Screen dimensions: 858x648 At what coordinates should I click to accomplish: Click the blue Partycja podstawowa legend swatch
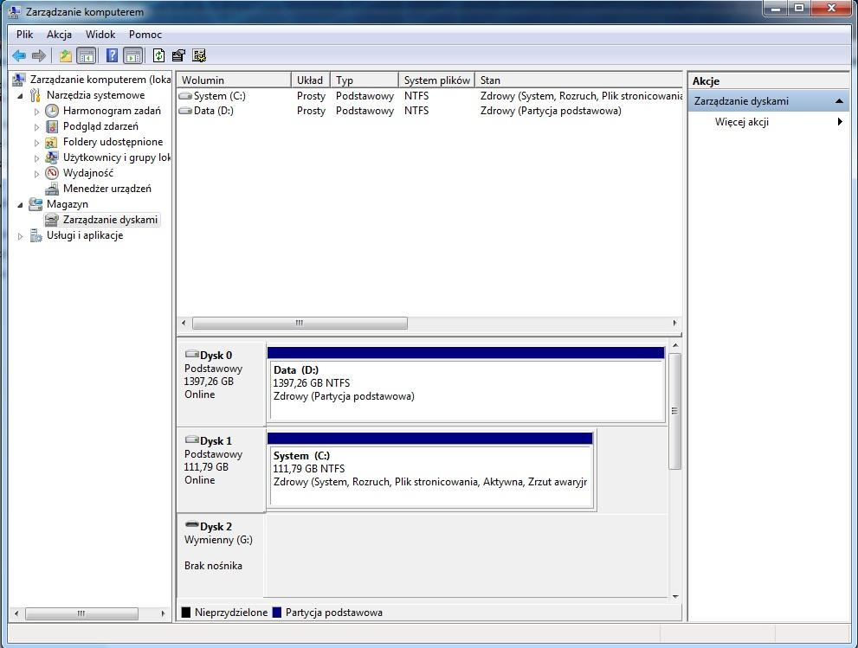(x=276, y=613)
